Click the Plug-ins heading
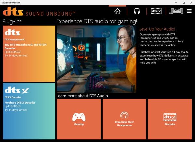195x142 pixels. (12, 21)
